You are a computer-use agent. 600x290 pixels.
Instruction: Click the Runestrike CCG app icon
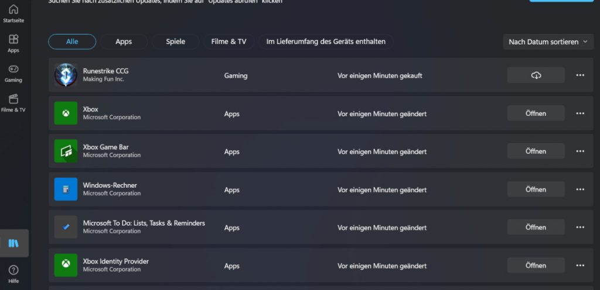(x=66, y=75)
